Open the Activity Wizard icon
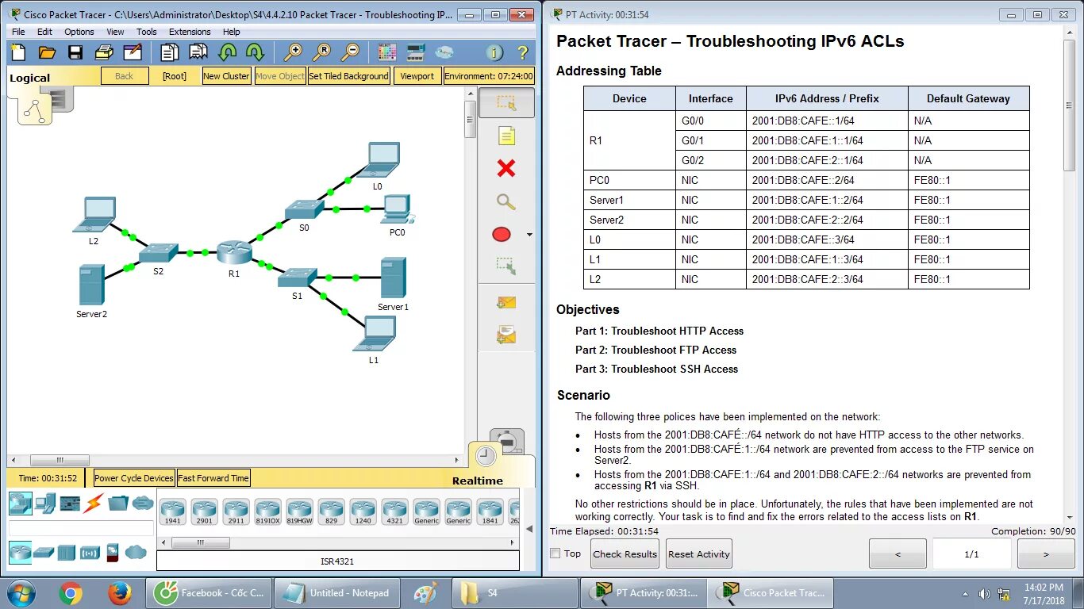This screenshot has height=609, width=1084. click(133, 53)
